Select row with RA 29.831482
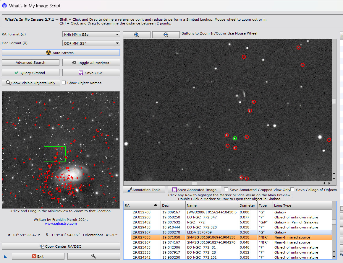The height and width of the screenshot is (263, 343). (231, 222)
